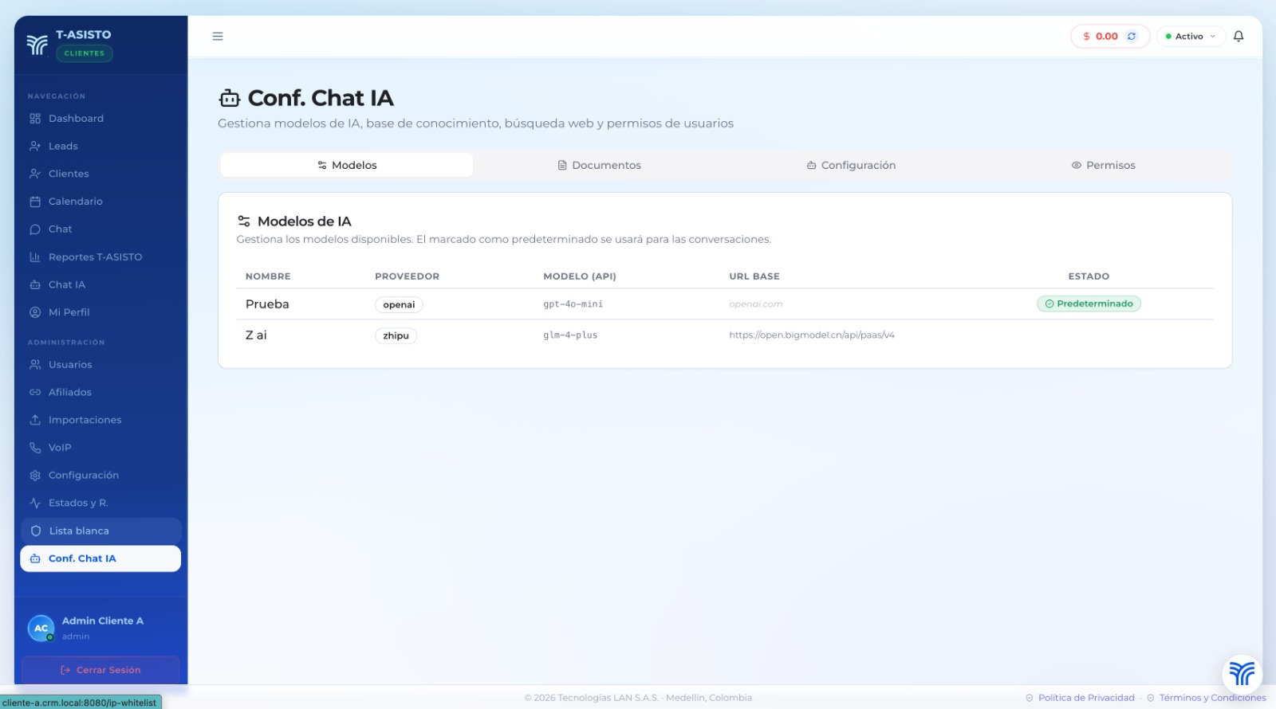Image resolution: width=1276 pixels, height=709 pixels.
Task: Click the Afiliados link icon
Action: click(x=35, y=392)
